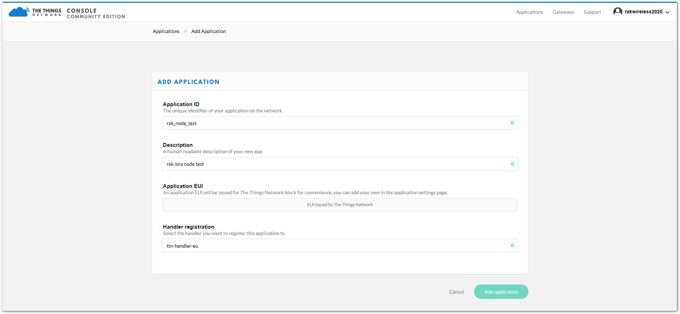This screenshot has height=314, width=680.
Task: Go to Applications breadcrumb link
Action: (166, 32)
